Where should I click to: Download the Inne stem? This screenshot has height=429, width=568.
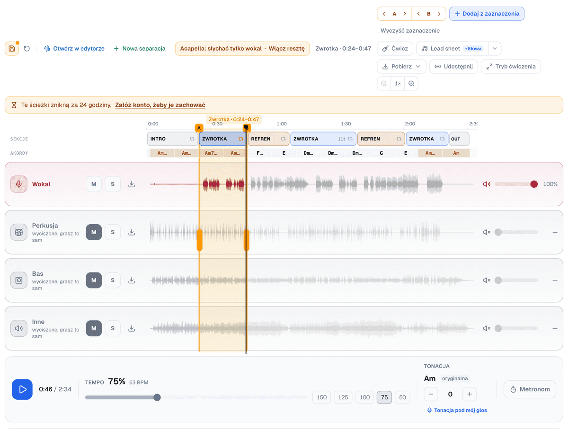[x=132, y=328]
